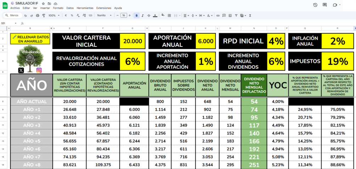356x169 pixels.
Task: Increase font size with plus button
Action: [x=130, y=16]
